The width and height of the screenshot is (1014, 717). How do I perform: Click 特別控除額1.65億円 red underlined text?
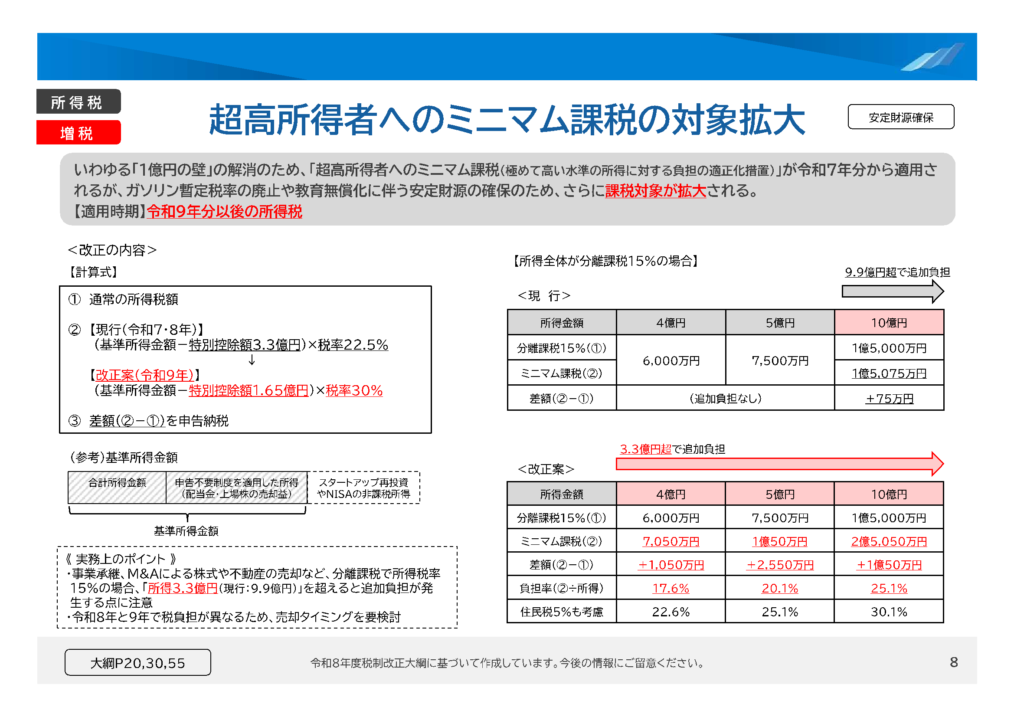click(x=248, y=390)
